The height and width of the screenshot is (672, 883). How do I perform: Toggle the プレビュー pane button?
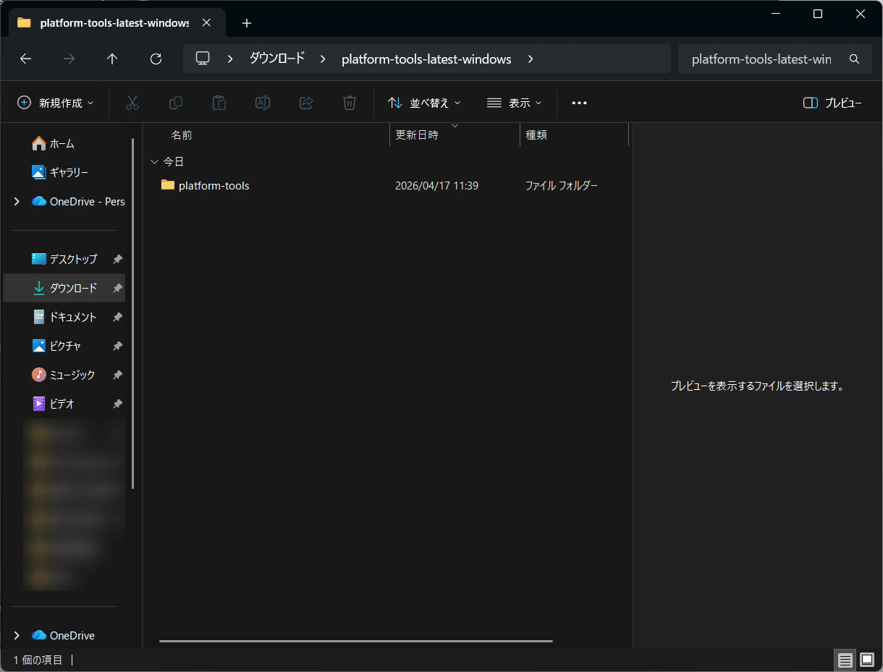[832, 103]
